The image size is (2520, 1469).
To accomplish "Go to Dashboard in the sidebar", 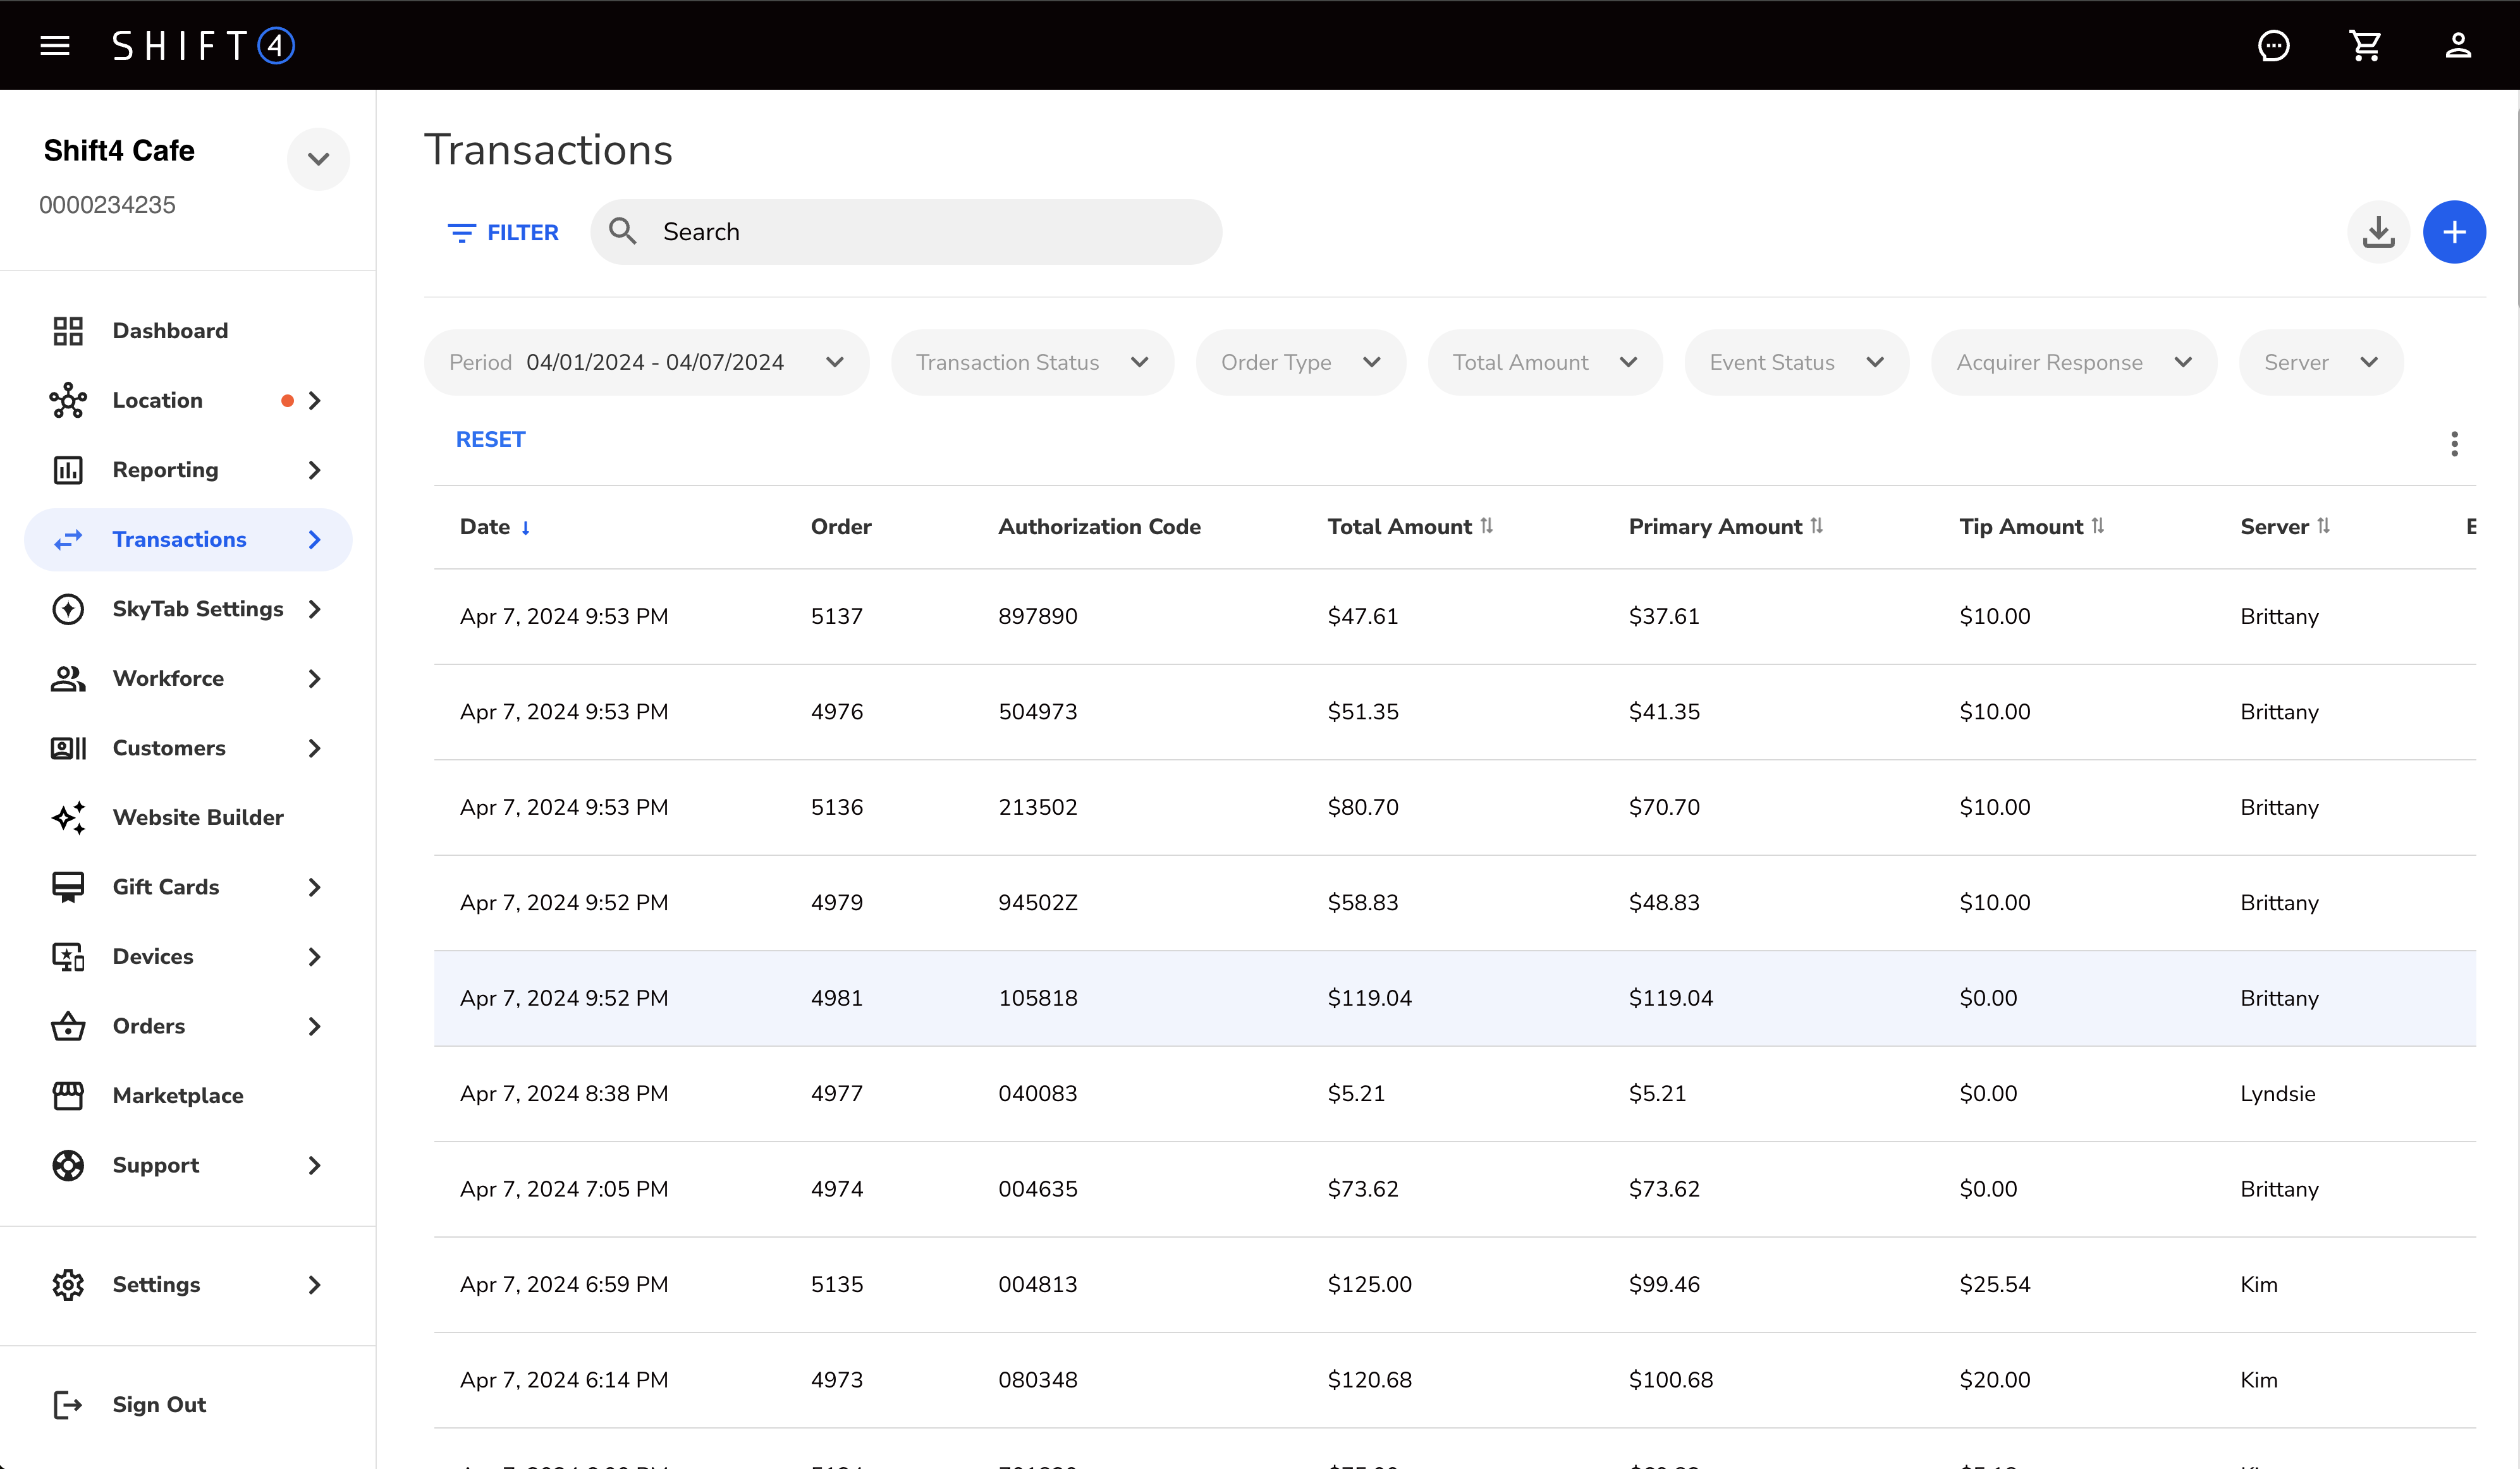I will (170, 331).
